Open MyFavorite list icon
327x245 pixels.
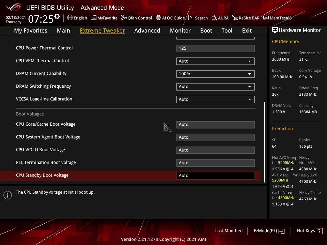tap(94, 18)
